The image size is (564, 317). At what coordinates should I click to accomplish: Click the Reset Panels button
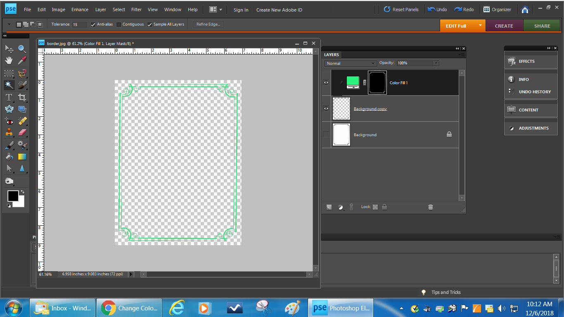(401, 9)
